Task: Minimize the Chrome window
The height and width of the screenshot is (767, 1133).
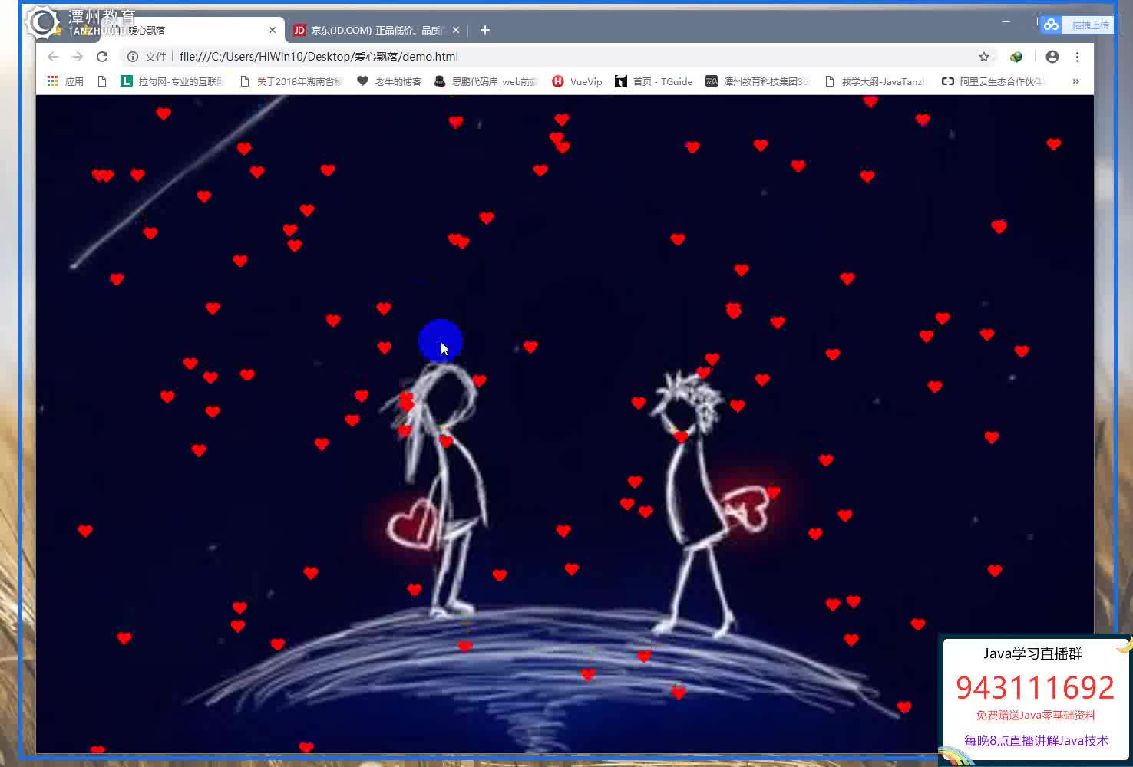Action: [1006, 21]
